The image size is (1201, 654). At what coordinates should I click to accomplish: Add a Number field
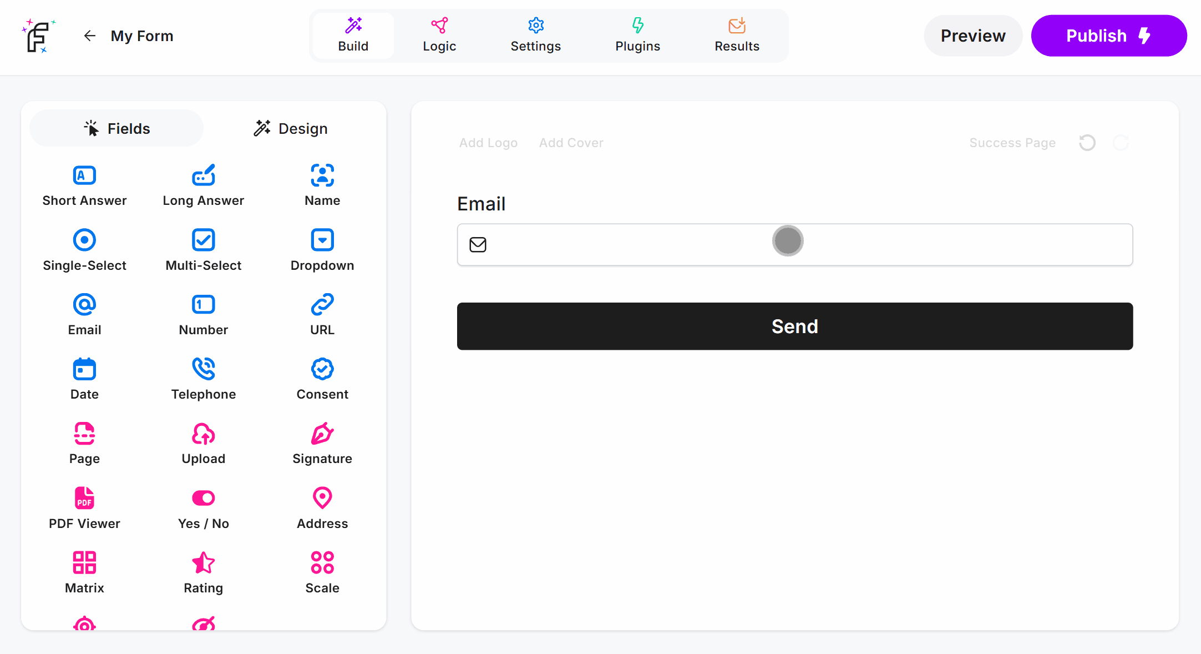pos(204,315)
